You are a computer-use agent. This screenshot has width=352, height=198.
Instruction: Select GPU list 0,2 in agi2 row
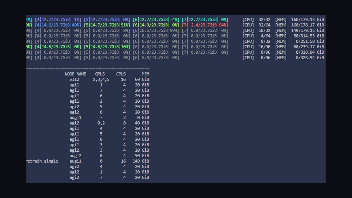101,123
